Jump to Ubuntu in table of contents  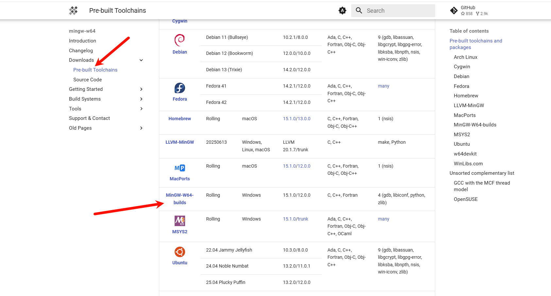click(x=462, y=144)
